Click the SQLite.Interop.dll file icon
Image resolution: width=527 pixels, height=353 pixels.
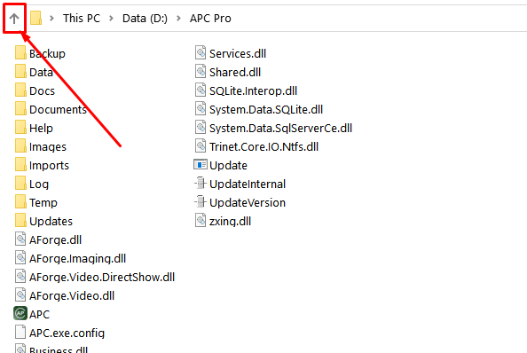tap(201, 90)
